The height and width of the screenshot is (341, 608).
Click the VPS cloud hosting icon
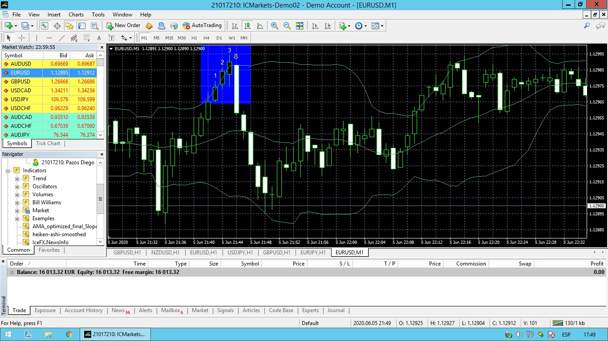162,26
